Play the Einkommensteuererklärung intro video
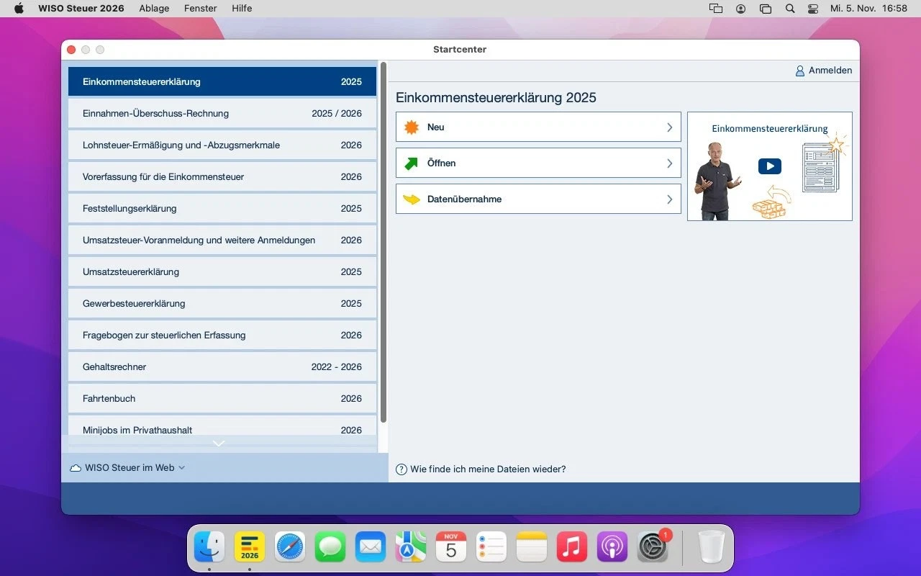 pos(769,166)
